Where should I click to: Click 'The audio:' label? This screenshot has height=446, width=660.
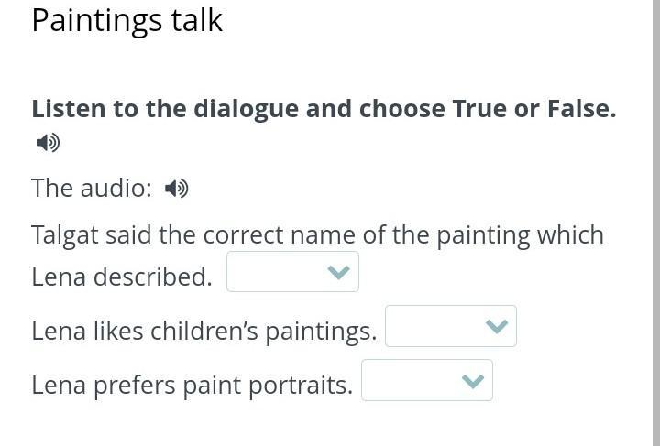[91, 189]
